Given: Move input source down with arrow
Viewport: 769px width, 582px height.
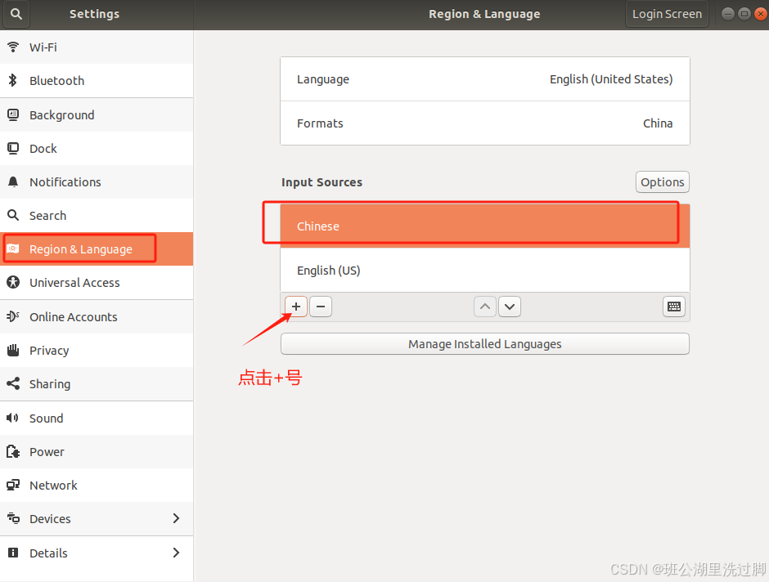Looking at the screenshot, I should pos(510,307).
